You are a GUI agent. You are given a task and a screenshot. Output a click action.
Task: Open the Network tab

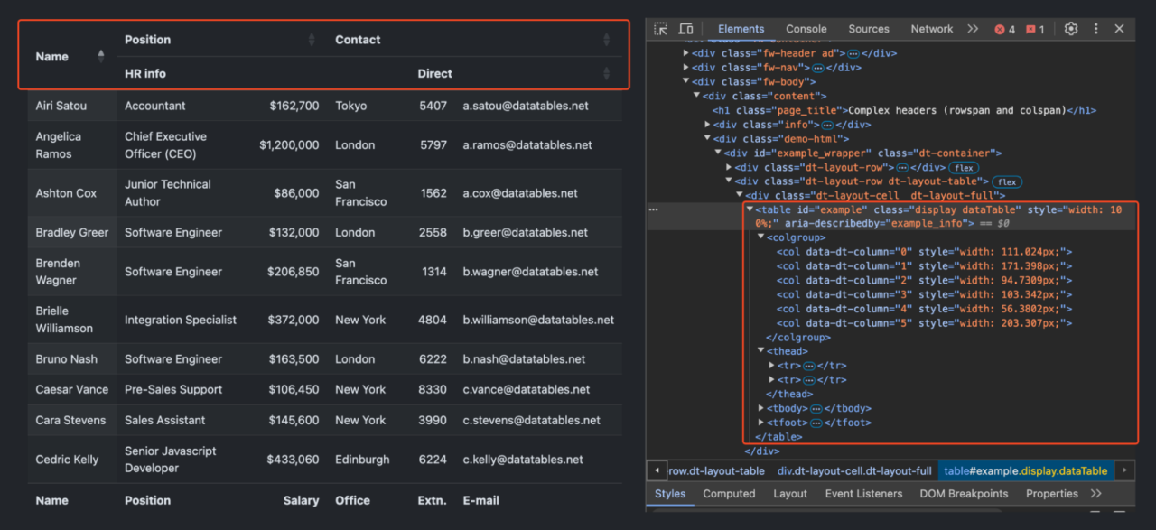(x=932, y=29)
